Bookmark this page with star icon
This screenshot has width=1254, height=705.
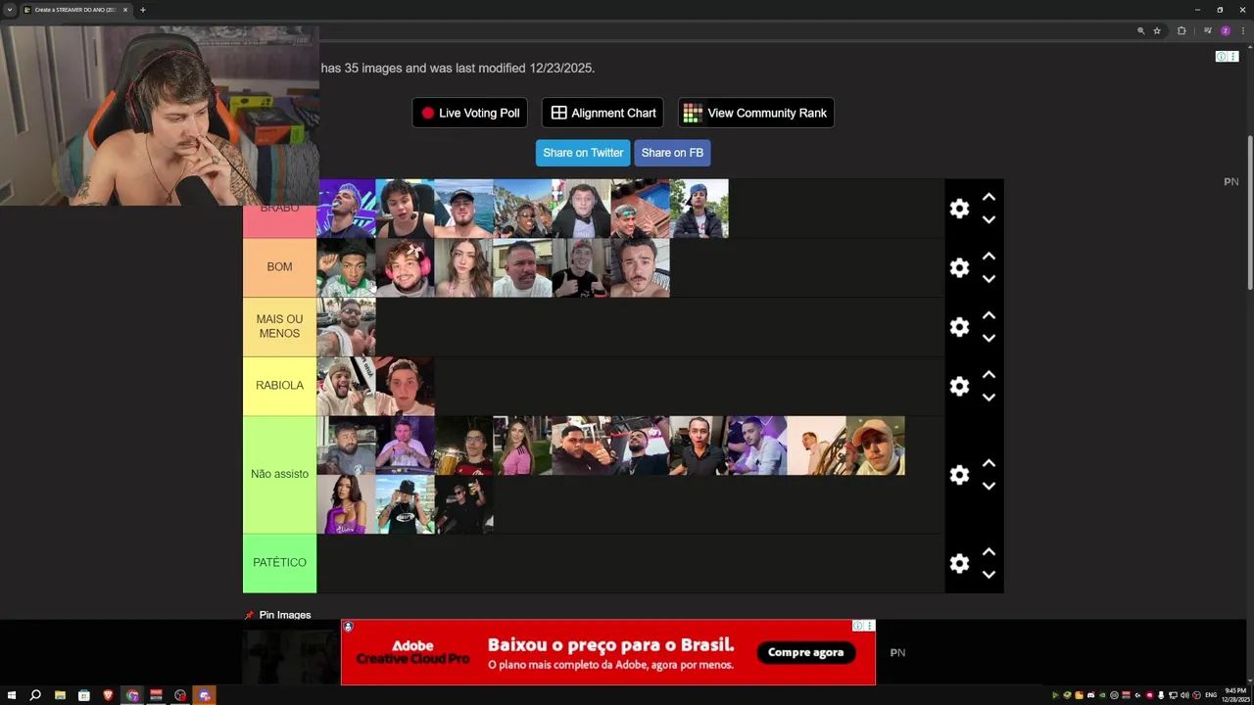click(1157, 30)
